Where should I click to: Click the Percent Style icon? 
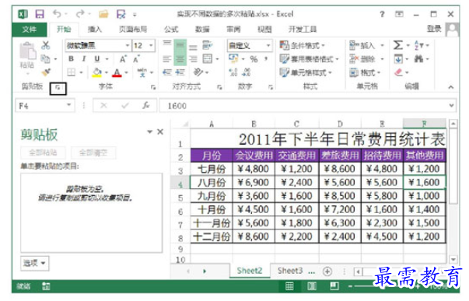coord(254,59)
